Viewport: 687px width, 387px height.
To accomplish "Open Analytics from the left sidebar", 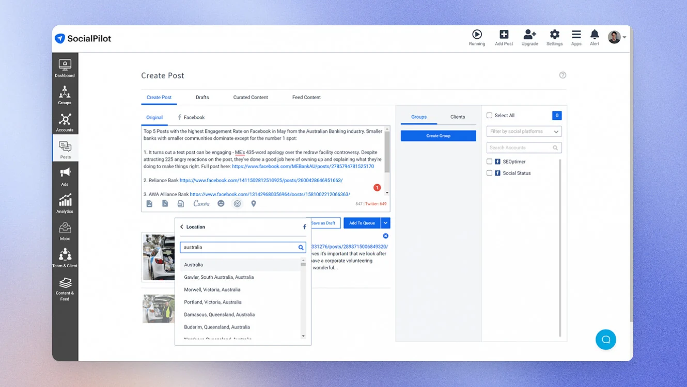I will point(65,203).
